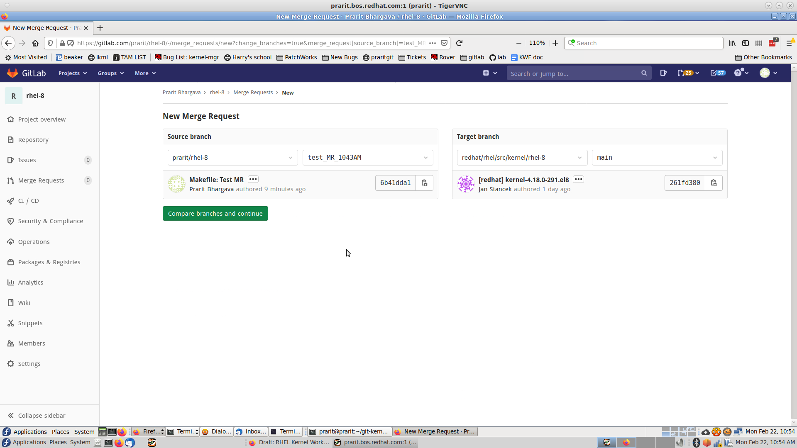Image resolution: width=797 pixels, height=448 pixels.
Task: Copy target commit SHA 261fd380
Action: (x=714, y=183)
